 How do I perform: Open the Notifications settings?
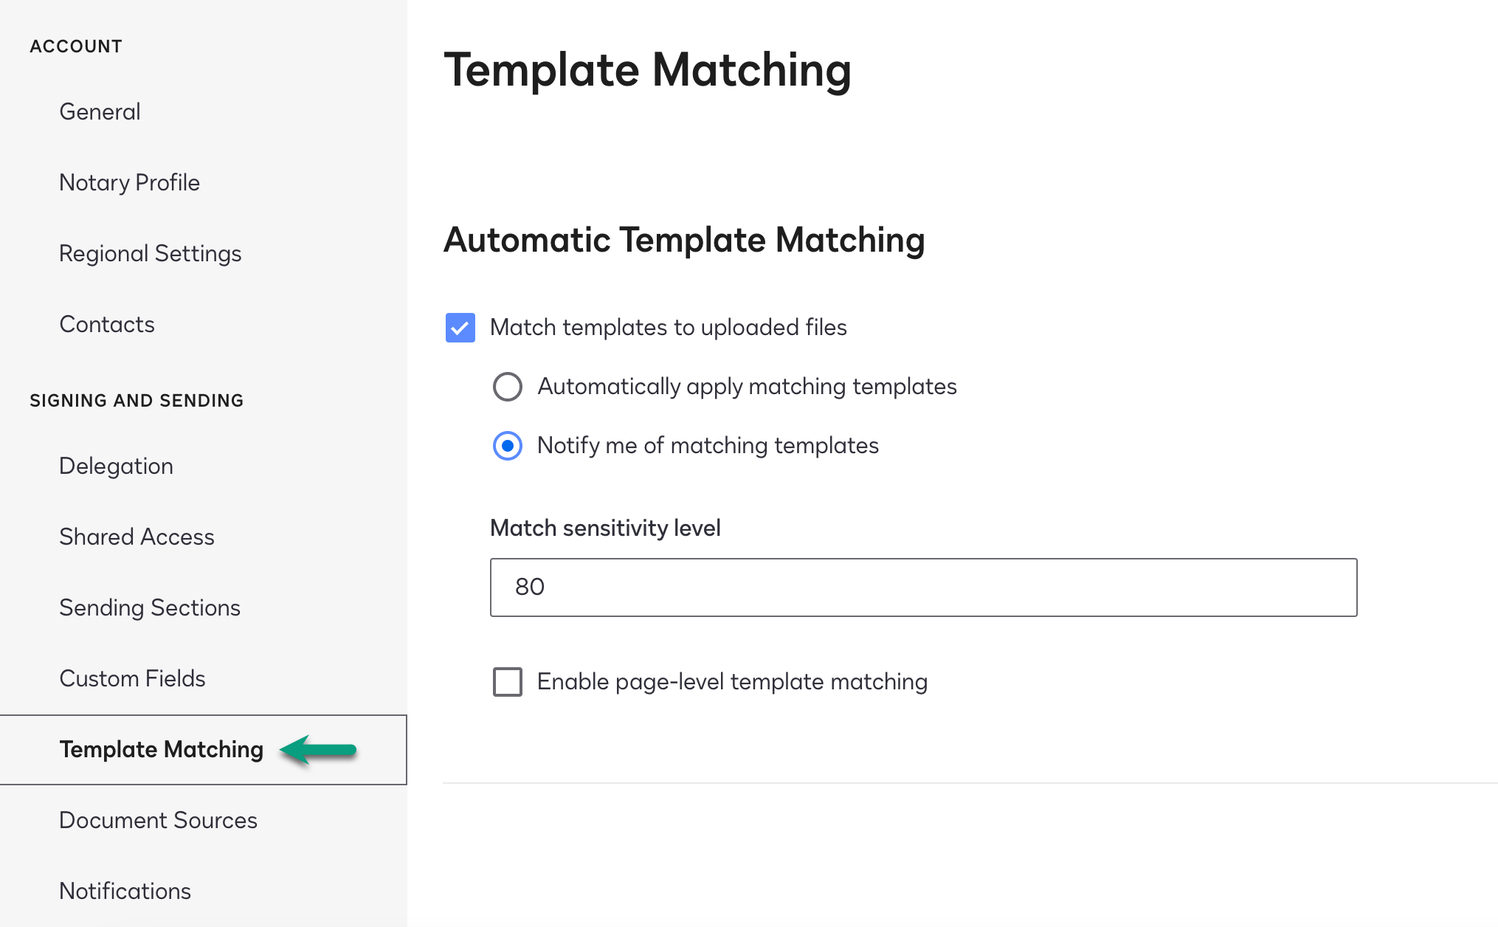point(125,891)
